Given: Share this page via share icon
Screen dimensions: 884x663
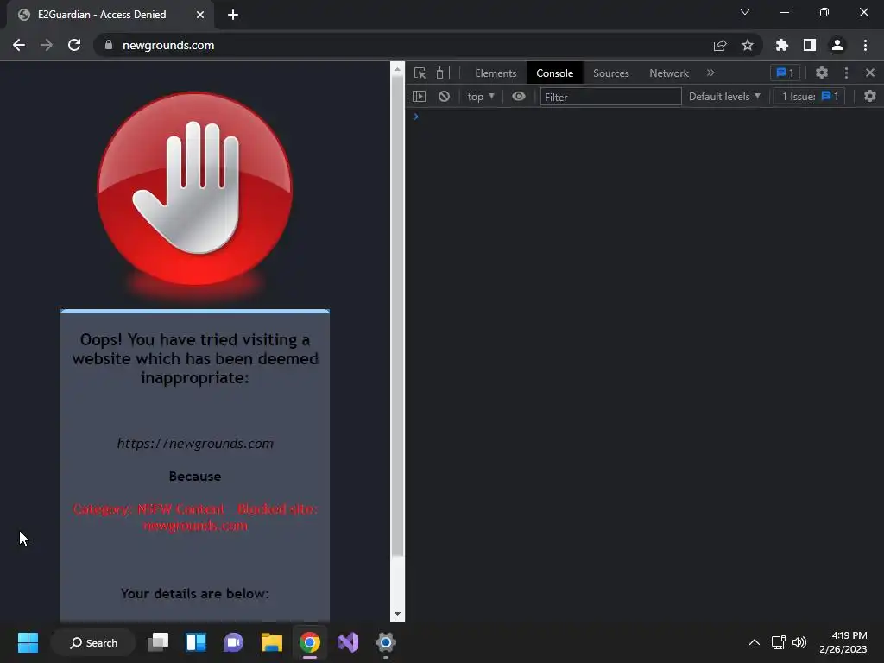Looking at the screenshot, I should pyautogui.click(x=720, y=45).
